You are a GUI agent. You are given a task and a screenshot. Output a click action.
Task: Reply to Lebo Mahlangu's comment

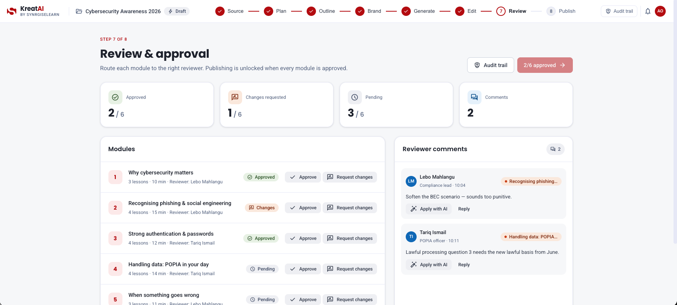pos(464,209)
